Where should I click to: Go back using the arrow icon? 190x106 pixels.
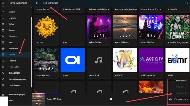coord(37,3)
